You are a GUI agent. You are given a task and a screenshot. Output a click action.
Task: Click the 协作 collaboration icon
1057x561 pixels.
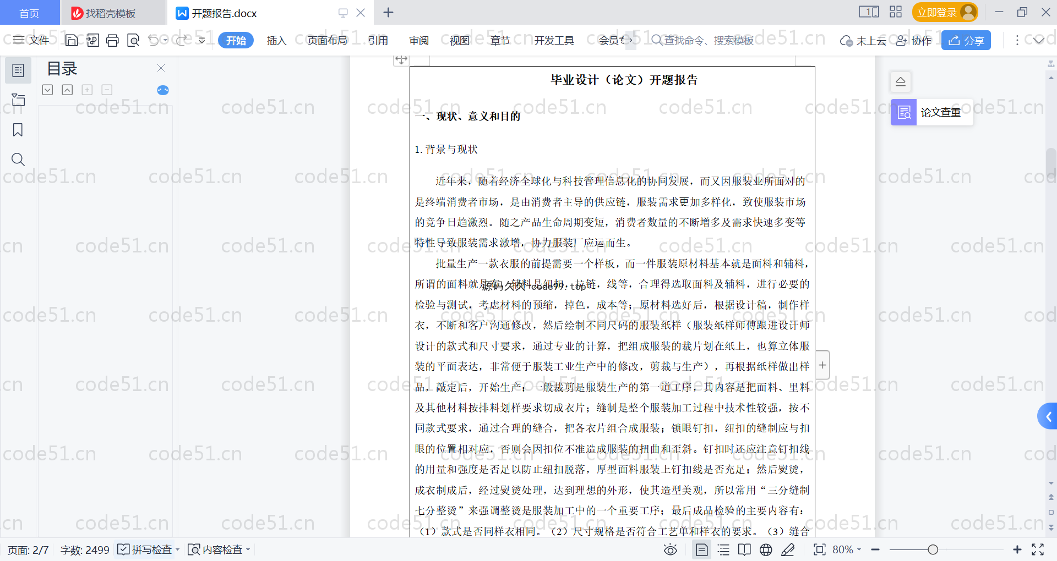tap(901, 41)
